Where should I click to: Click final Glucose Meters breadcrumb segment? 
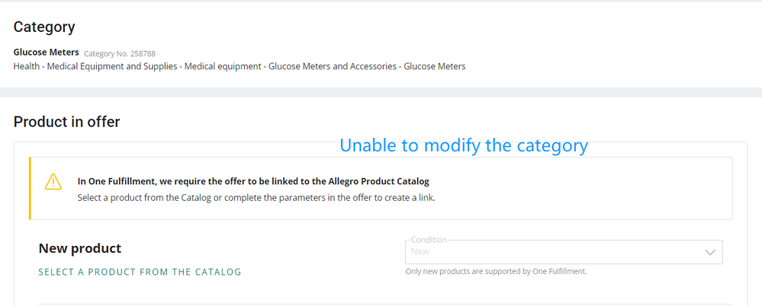435,66
